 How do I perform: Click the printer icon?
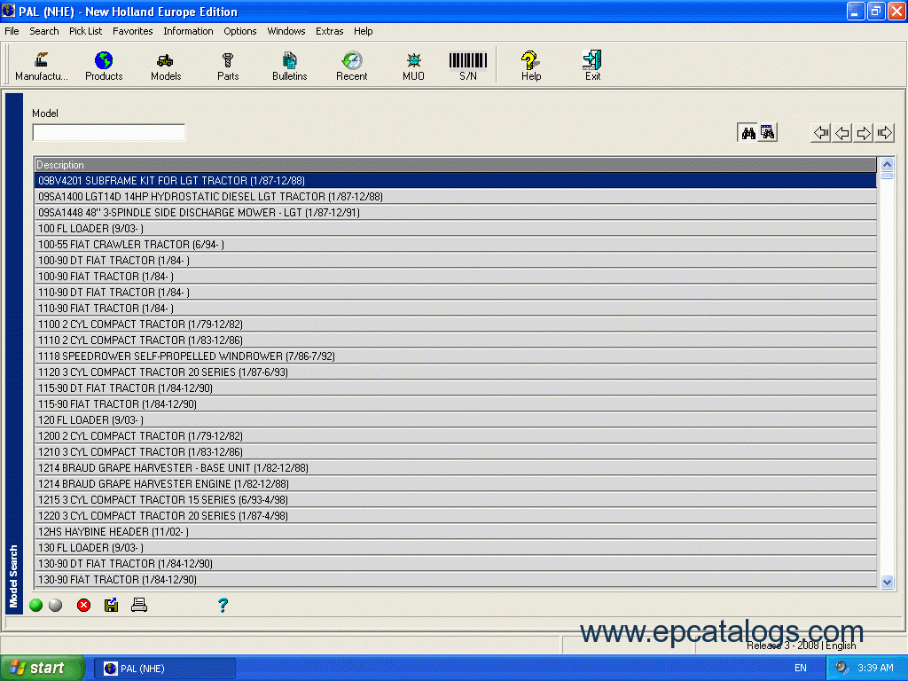coord(139,605)
